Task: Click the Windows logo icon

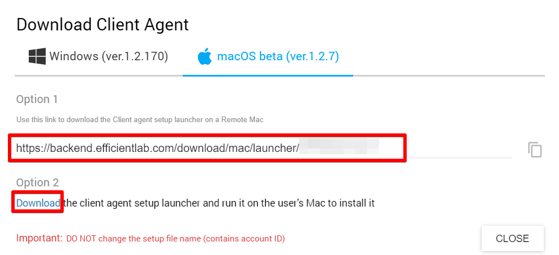Action: 37,56
